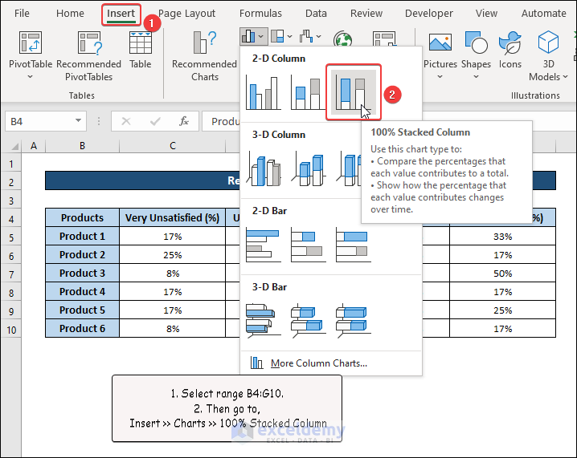
Task: Click the Insert Waterfall chart icon
Action: point(306,36)
